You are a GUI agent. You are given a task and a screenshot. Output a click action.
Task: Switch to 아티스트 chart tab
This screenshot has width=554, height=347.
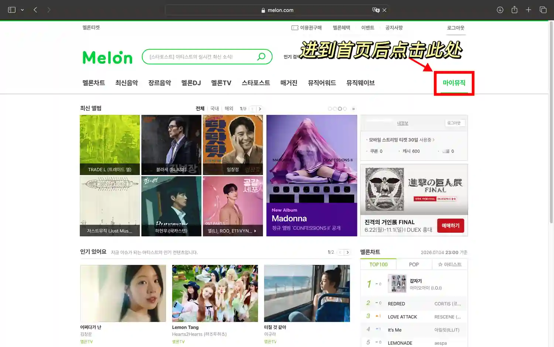point(449,265)
